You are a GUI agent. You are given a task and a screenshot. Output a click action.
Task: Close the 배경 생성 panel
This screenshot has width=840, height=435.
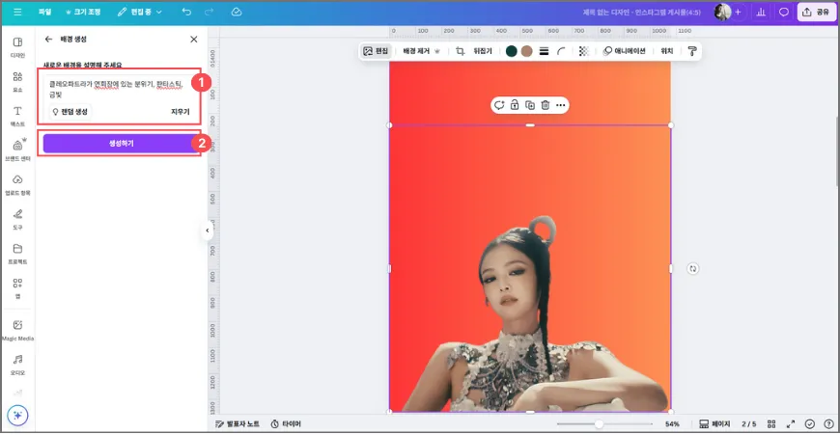(x=194, y=39)
